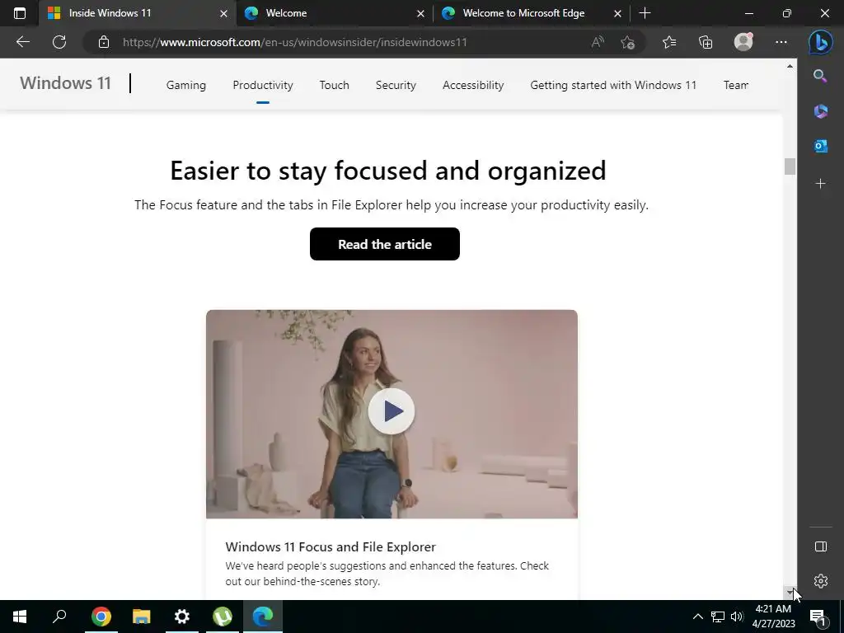
Task: Click the scrollbar down arrow
Action: click(x=790, y=593)
